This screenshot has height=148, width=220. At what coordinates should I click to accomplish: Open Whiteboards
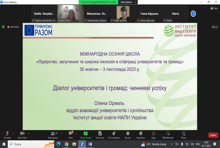point(168,135)
